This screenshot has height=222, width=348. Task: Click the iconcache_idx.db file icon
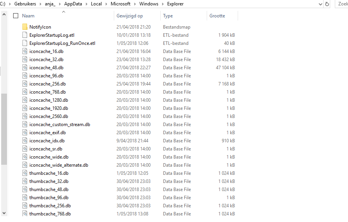25,141
